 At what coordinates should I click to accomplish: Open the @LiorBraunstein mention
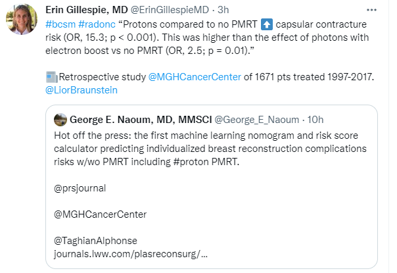pyautogui.click(x=82, y=90)
